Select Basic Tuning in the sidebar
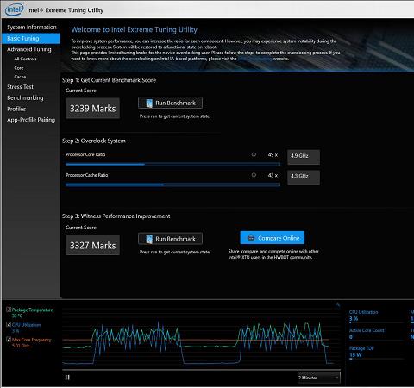The image size is (414, 388). [31, 39]
